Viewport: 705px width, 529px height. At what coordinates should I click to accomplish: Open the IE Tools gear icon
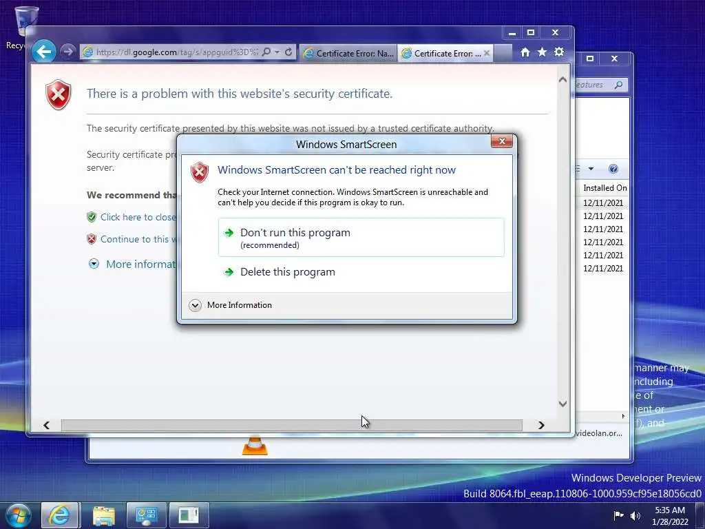pyautogui.click(x=559, y=52)
